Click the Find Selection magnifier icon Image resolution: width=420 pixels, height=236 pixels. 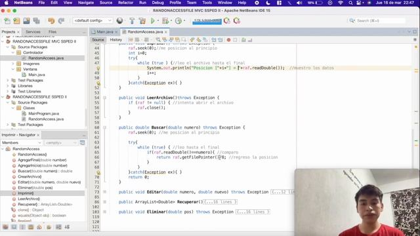(x=158, y=40)
